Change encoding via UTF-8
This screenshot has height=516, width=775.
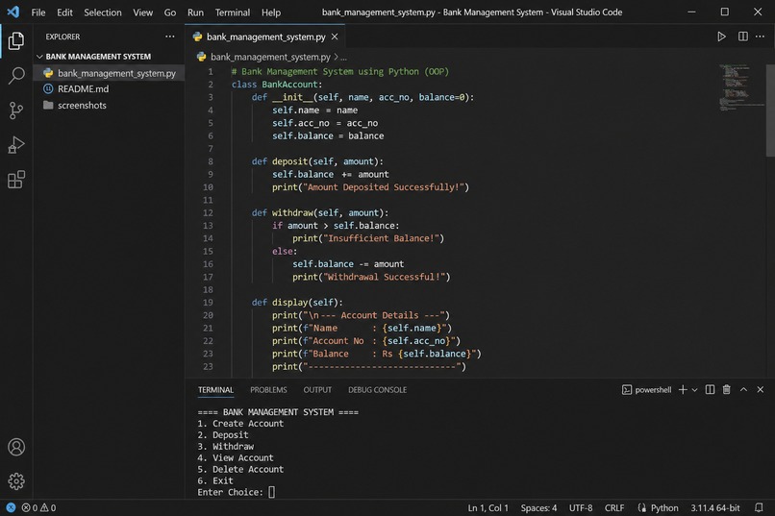click(x=581, y=507)
